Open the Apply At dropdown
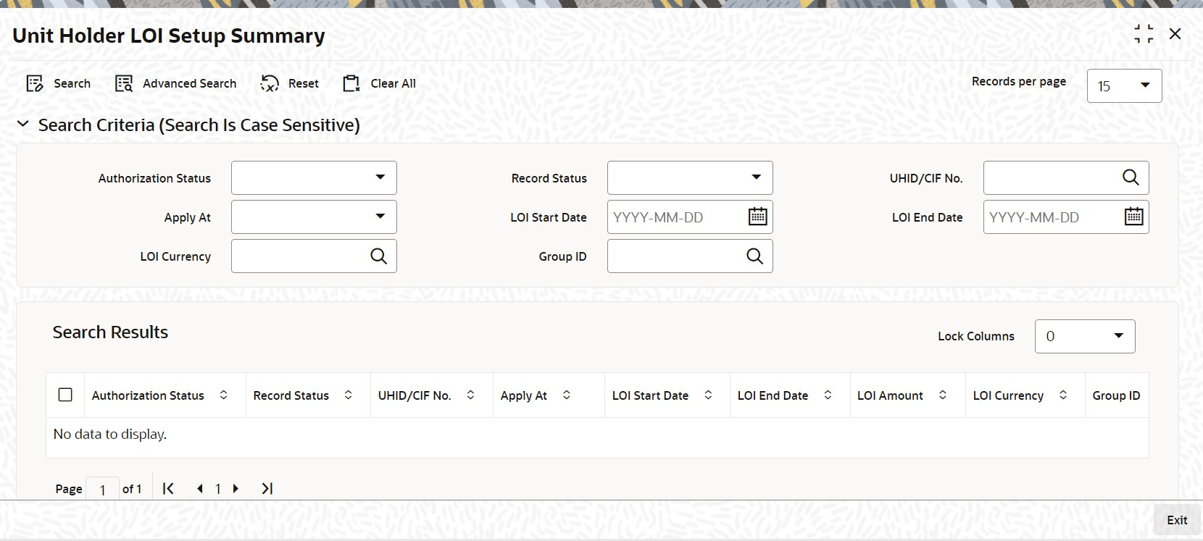 point(314,217)
